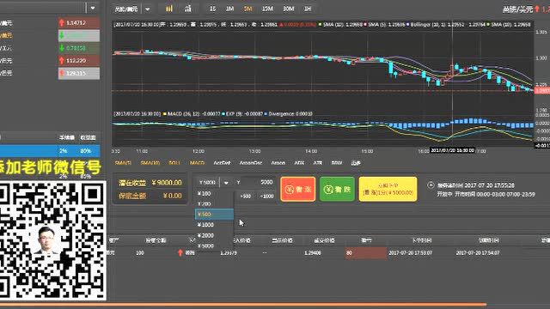Switch to the 15M timeframe
The height and width of the screenshot is (309, 550).
pyautogui.click(x=267, y=9)
